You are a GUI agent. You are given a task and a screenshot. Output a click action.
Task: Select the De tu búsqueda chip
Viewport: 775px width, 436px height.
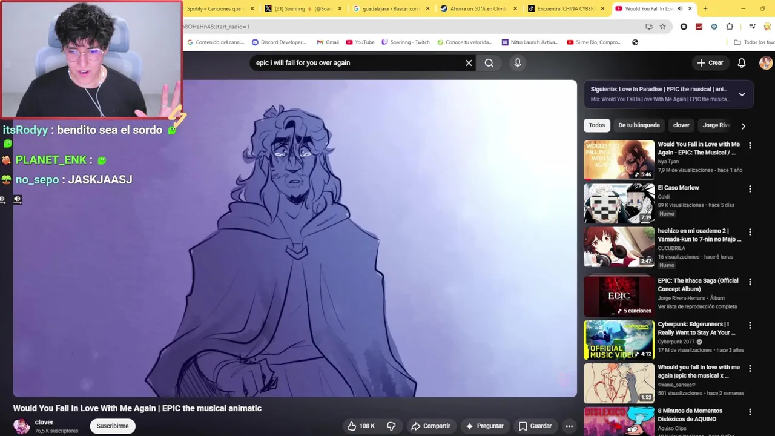tap(639, 125)
